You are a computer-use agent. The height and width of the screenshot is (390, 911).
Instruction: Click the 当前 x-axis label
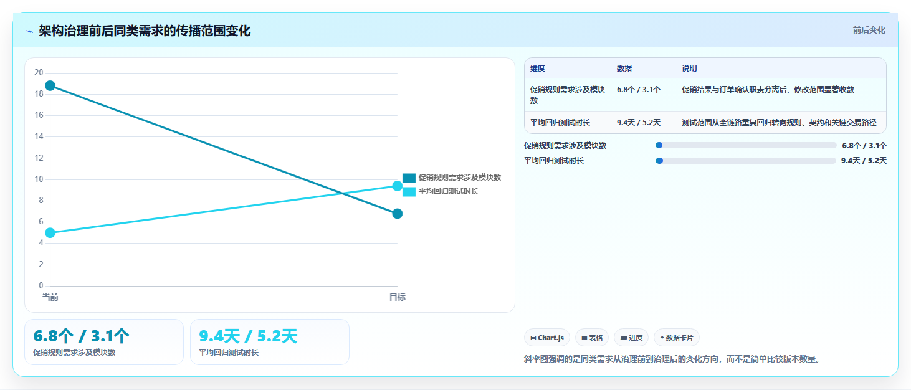coord(50,297)
